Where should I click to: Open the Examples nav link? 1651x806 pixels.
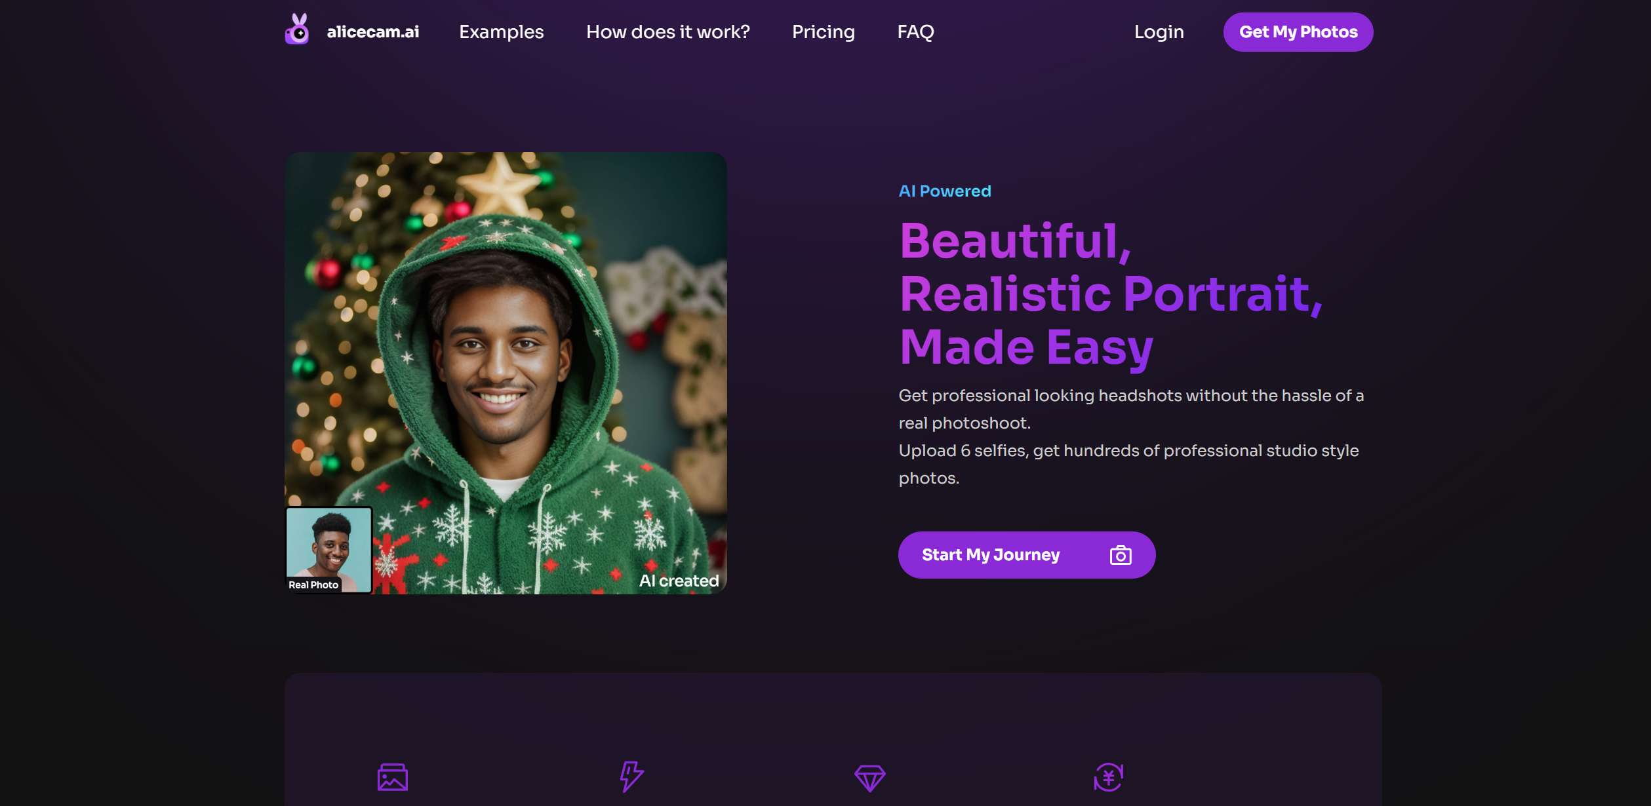tap(501, 31)
